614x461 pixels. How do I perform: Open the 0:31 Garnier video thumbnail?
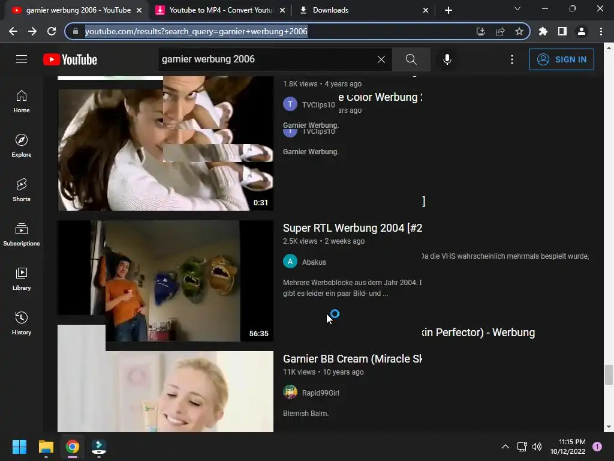tap(165, 149)
